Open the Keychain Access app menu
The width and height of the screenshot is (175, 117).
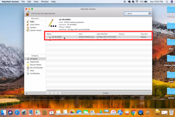click(x=10, y=2)
